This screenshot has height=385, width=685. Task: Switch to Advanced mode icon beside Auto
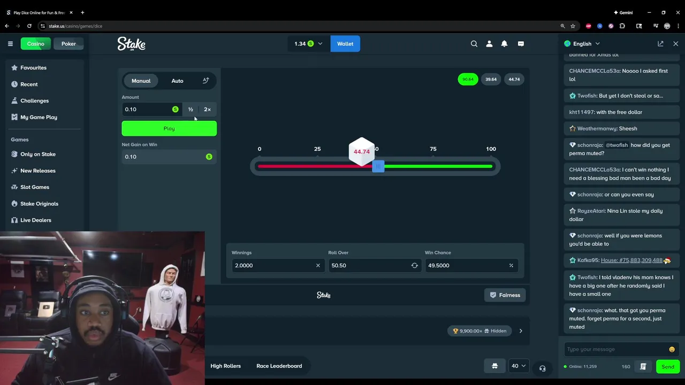(x=205, y=81)
